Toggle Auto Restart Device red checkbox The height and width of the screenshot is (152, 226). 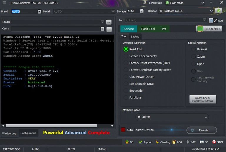point(123,130)
